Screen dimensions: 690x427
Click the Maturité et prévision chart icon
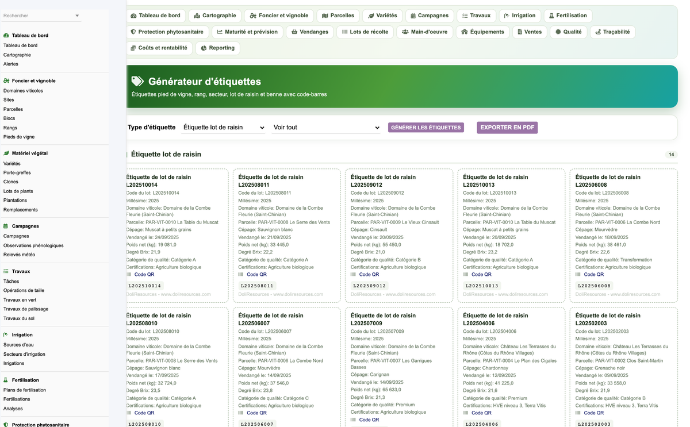pyautogui.click(x=220, y=32)
